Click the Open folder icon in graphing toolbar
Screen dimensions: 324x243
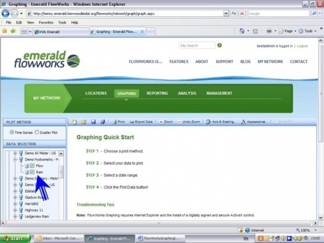click(x=84, y=122)
